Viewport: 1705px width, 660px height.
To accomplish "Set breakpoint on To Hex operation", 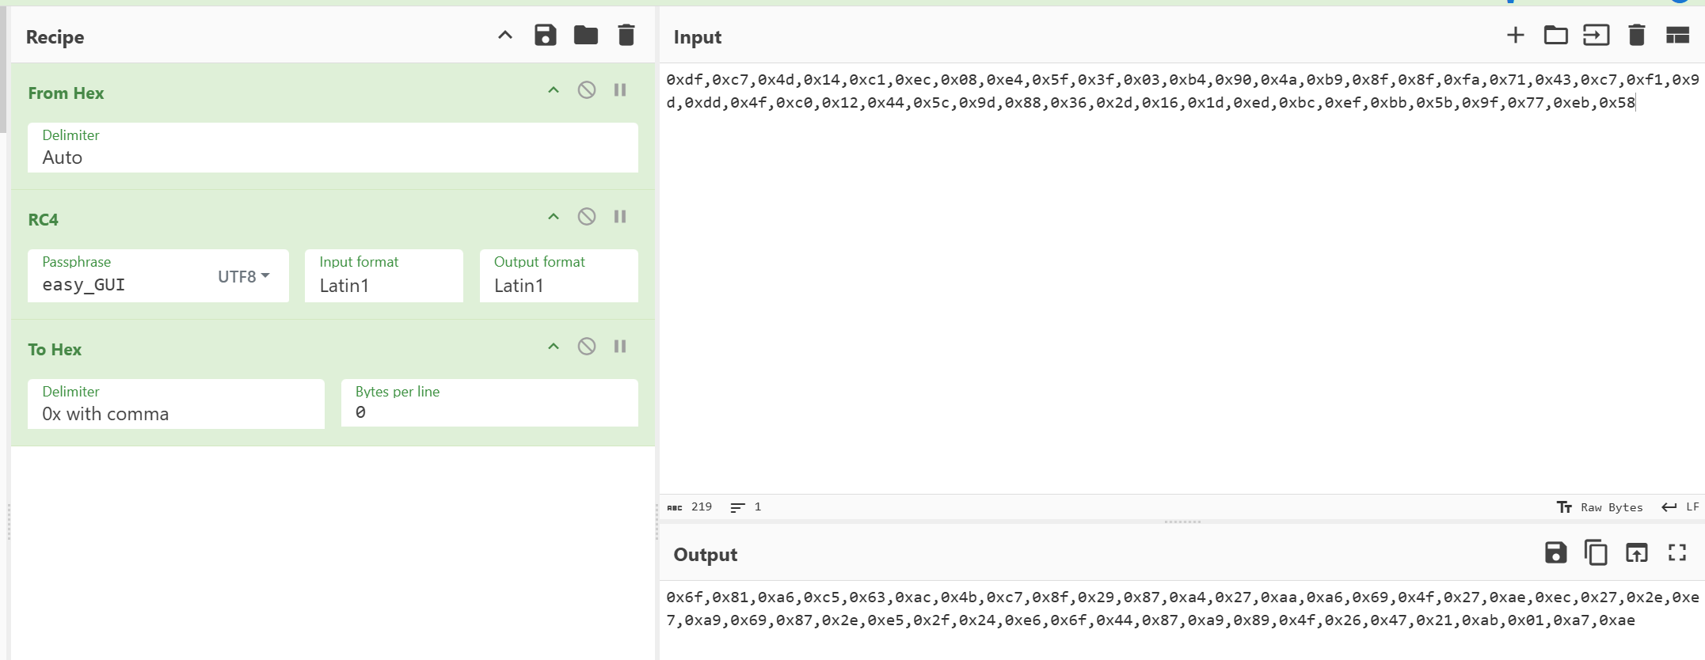I will coord(620,347).
